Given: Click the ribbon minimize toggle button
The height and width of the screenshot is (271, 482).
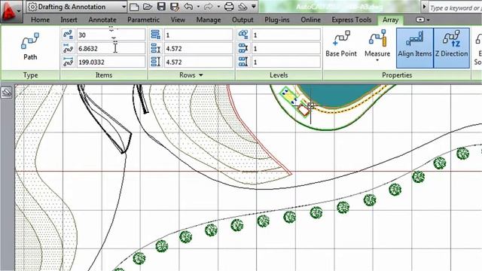Looking at the screenshot, I should tap(420, 20).
